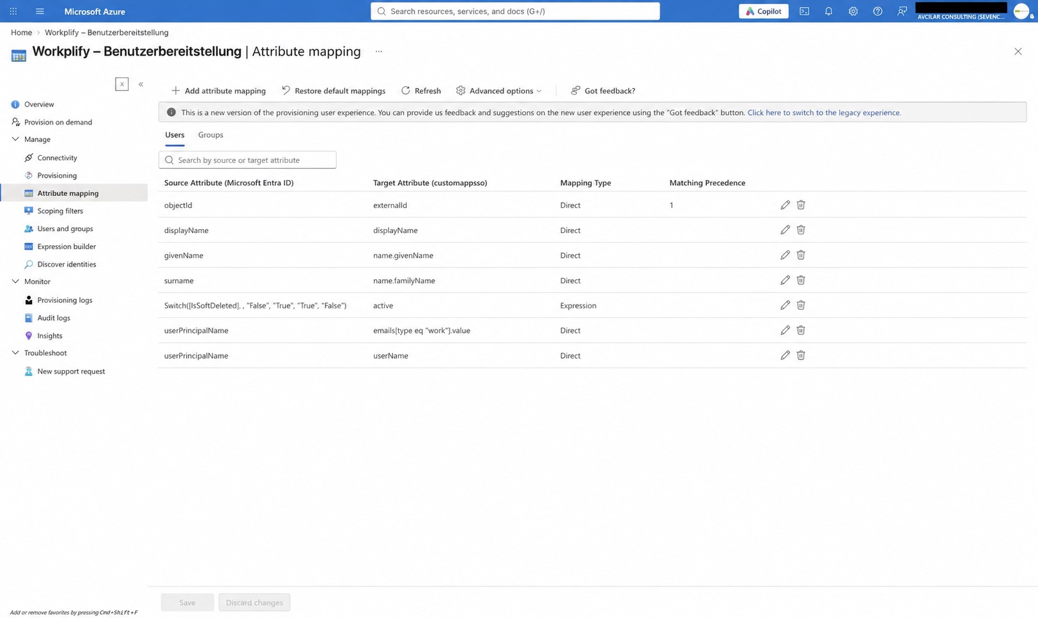Collapse the Monitor section
Viewport: 1038px width, 618px height.
[x=15, y=282]
